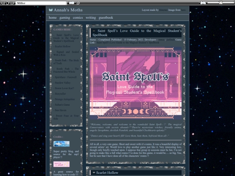Click the blue credit badge button

(x=61, y=144)
